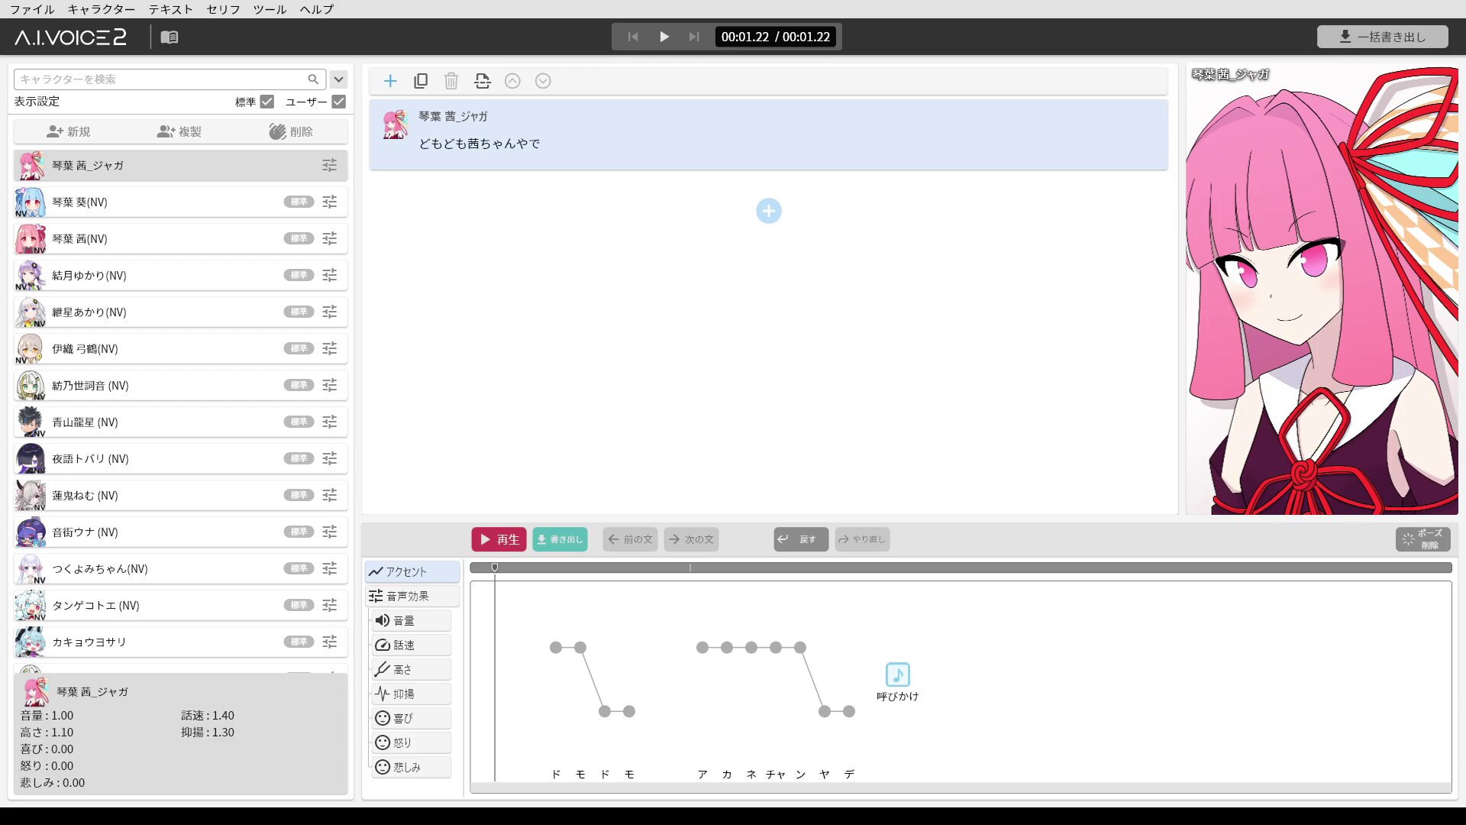This screenshot has height=825, width=1466.
Task: Move the selected line down
Action: (x=543, y=81)
